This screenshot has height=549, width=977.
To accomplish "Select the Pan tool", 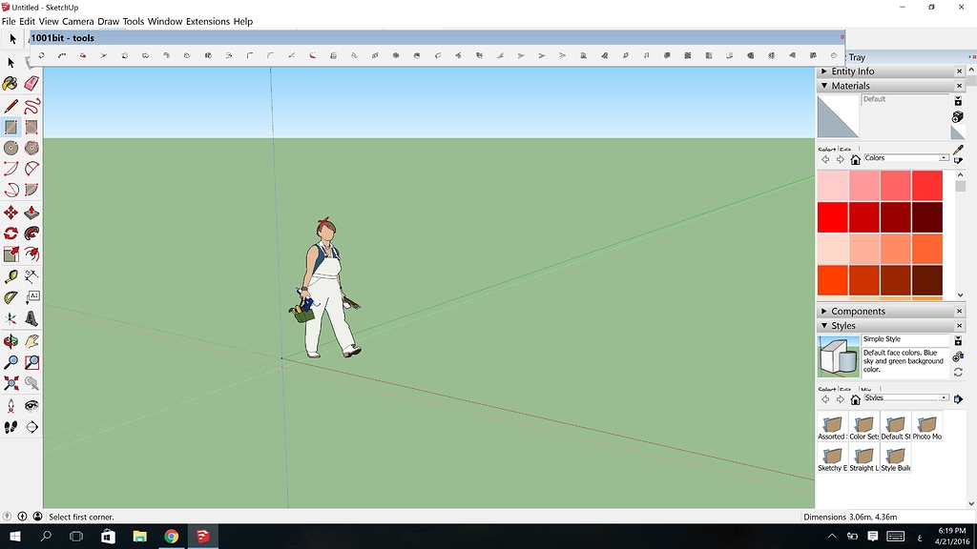I will pos(31,341).
